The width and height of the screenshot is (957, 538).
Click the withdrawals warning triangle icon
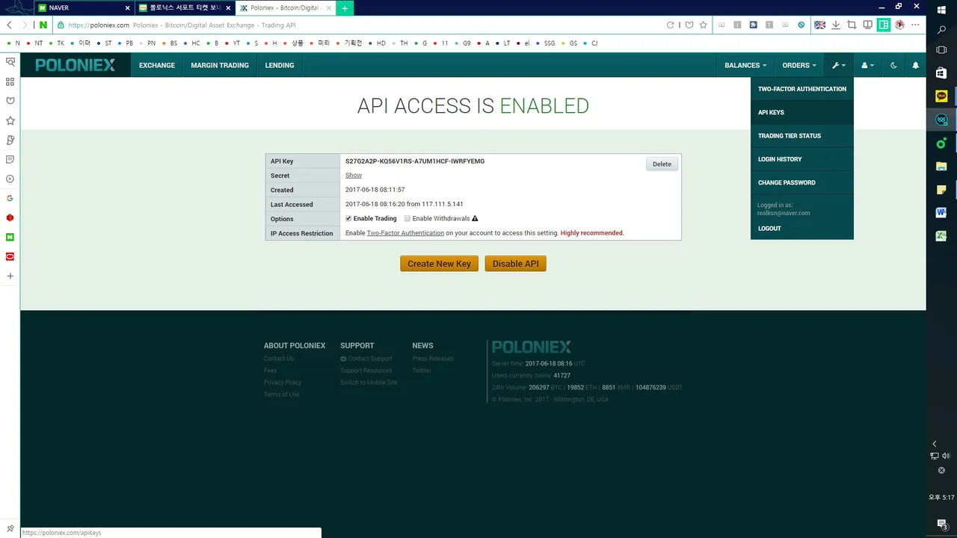pos(475,219)
